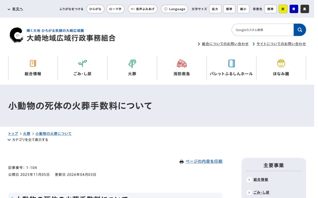This screenshot has height=198, width=318.
Task: Select the ごみ・し尿 menu label
Action: click(82, 74)
